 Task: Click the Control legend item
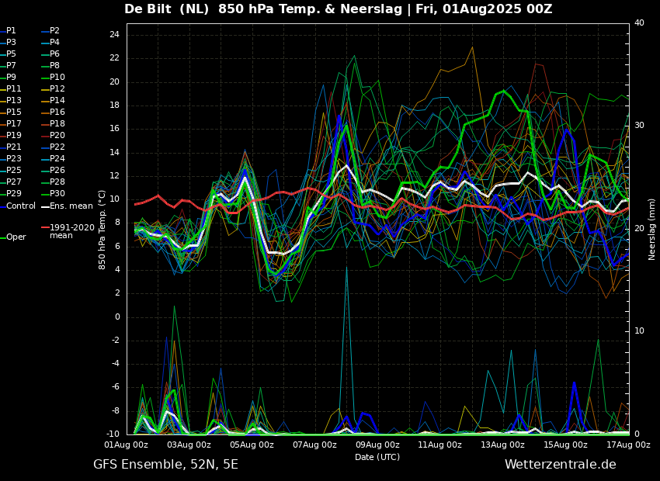(x=18, y=206)
